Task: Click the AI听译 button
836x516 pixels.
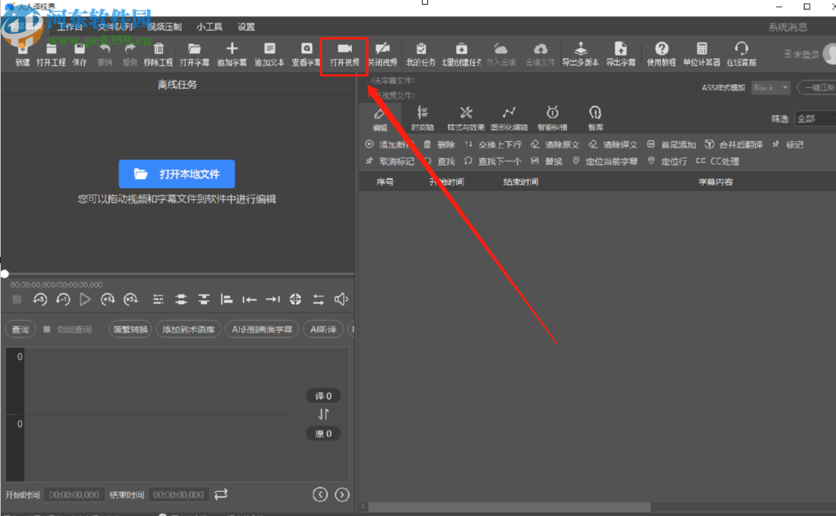Action: click(x=323, y=330)
